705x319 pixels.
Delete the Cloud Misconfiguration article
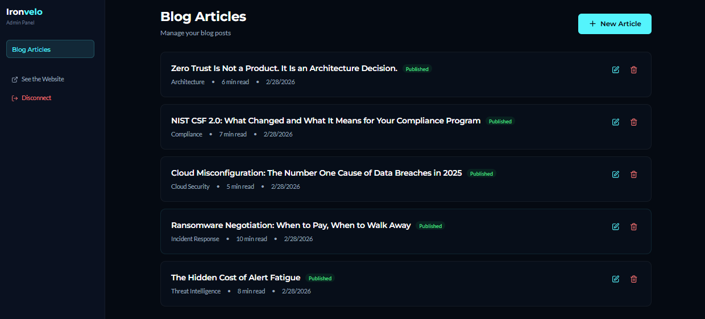(634, 175)
